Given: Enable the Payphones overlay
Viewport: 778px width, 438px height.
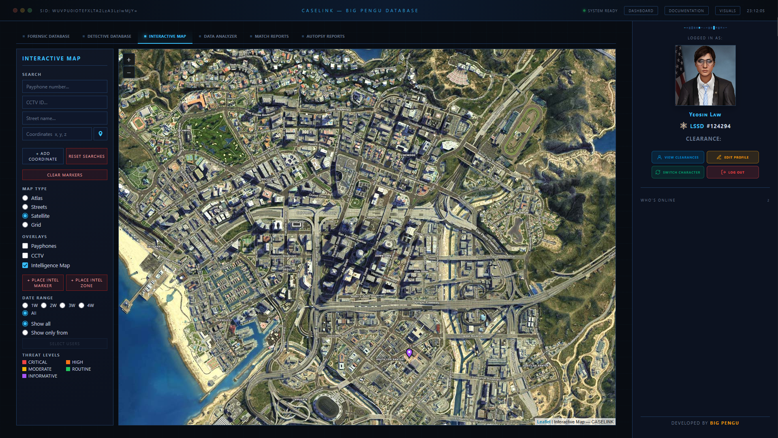Looking at the screenshot, I should coord(25,246).
